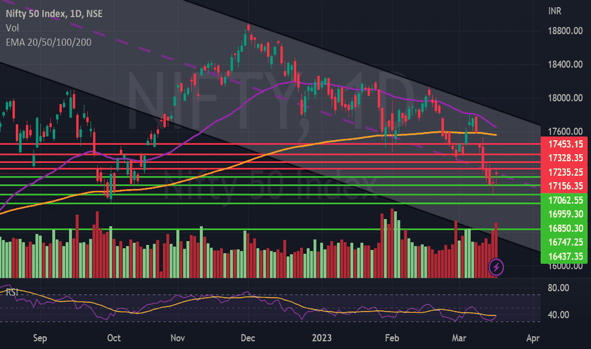Click the Feb label on time axis
The image size is (591, 349).
point(392,338)
